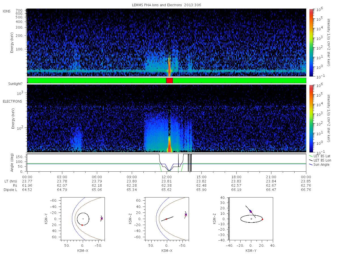Click the red Sunlight indicator block
This screenshot has width=340, height=255.
(x=169, y=80)
